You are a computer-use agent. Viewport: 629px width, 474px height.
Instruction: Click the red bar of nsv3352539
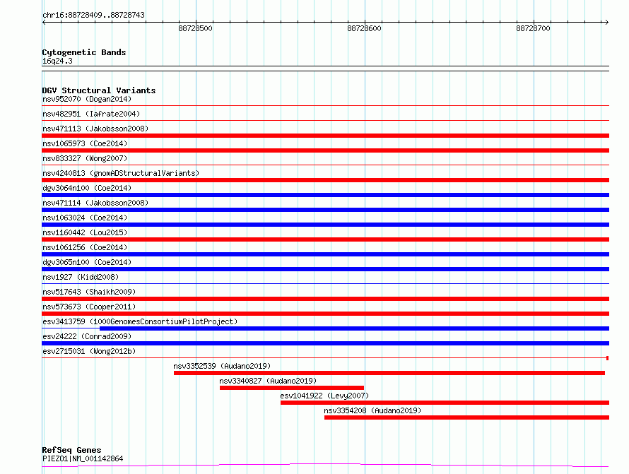389,373
